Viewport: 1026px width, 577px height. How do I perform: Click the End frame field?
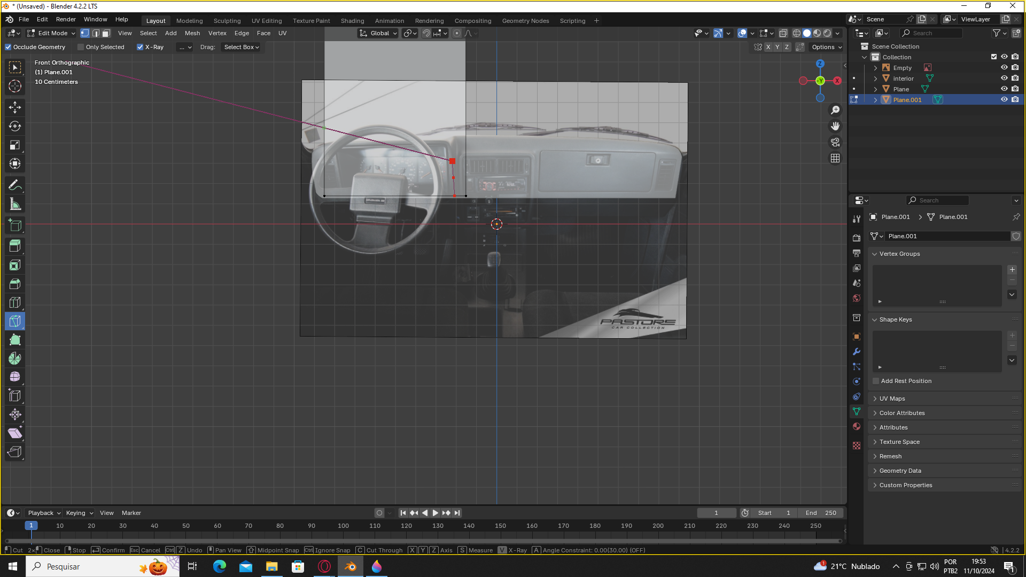click(821, 513)
